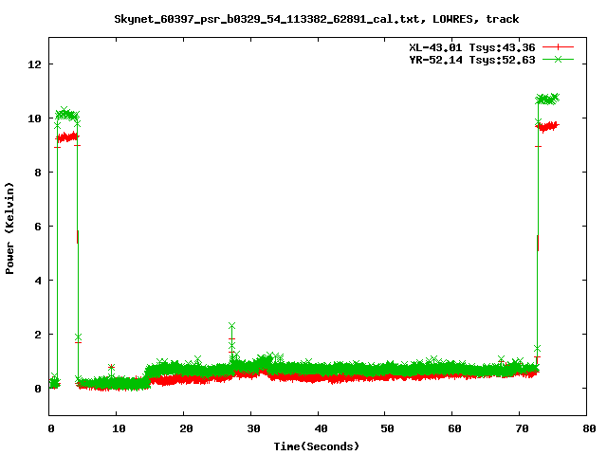Click y-axis tick label 10
Screen dimensions: 607x455
[x=34, y=118]
